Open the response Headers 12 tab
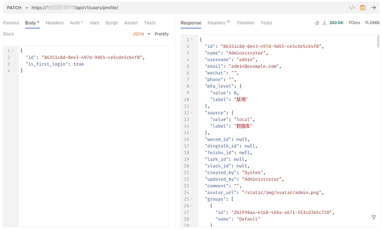 (218, 23)
